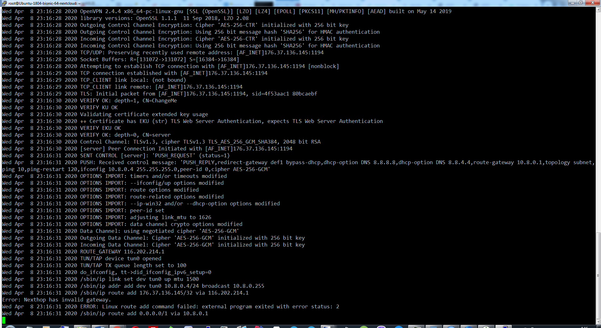Click '/sbin/ip addr add dev tun0 10.8.0.4/24'

(x=139, y=286)
